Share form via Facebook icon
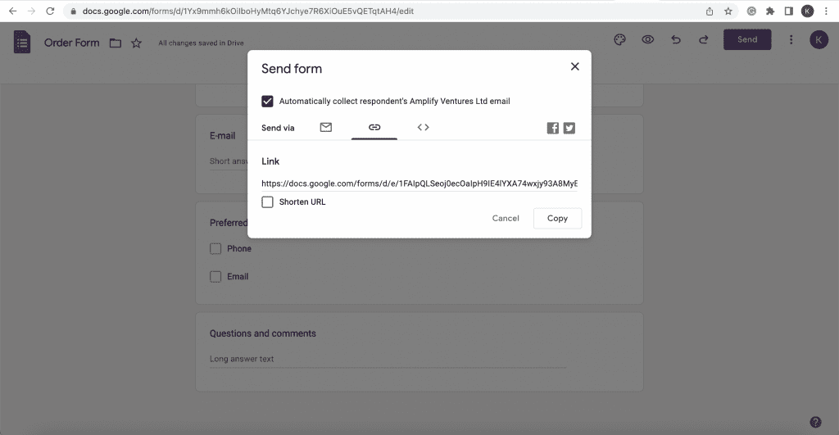This screenshot has width=839, height=435. click(x=553, y=128)
